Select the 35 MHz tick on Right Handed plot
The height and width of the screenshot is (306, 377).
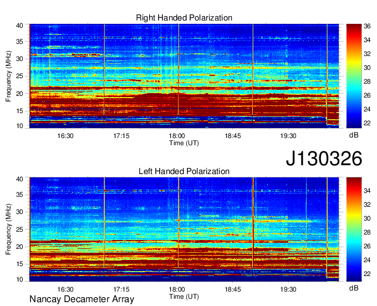point(19,42)
